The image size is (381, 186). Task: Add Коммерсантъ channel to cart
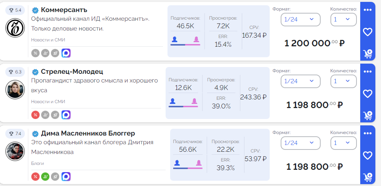(367, 54)
